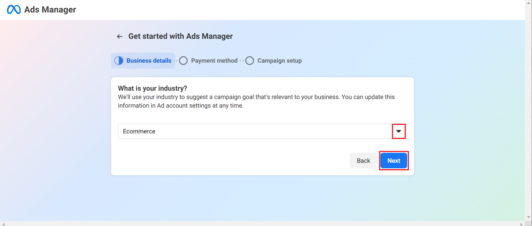Open the industry dropdown arrow
Viewport: 532px width, 226px height.
[x=399, y=131]
